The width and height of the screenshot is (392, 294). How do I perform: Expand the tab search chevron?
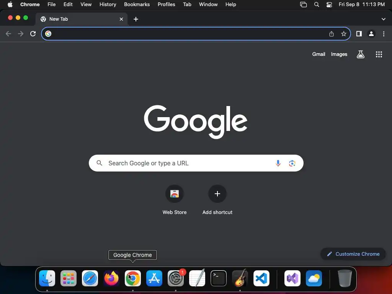click(x=383, y=19)
